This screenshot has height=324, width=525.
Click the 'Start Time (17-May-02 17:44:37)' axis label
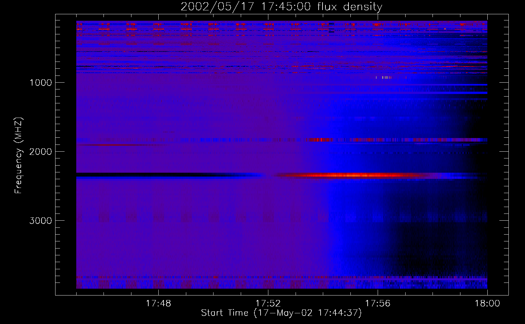point(281,313)
